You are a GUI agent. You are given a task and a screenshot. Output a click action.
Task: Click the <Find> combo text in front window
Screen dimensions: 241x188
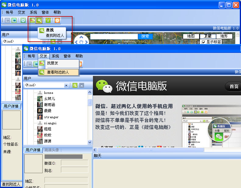pos(30,85)
